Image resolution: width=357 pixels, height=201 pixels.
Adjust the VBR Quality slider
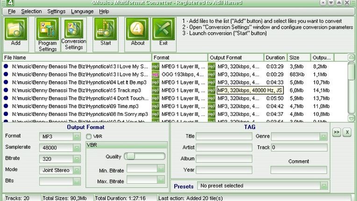point(131,156)
